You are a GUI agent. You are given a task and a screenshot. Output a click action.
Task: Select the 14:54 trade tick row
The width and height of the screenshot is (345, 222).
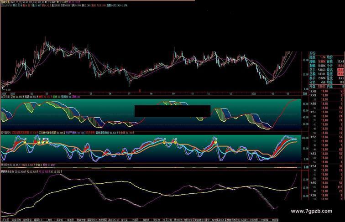(327, 166)
